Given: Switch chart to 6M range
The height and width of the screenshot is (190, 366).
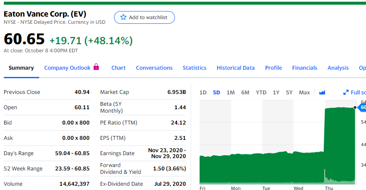Looking at the screenshot, I should tap(245, 92).
